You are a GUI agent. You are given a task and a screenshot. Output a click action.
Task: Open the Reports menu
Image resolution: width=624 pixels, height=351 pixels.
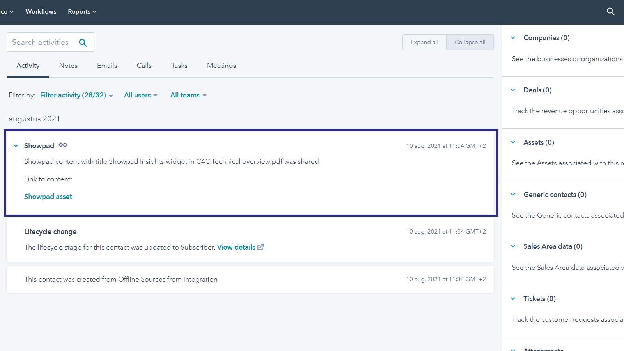(82, 11)
